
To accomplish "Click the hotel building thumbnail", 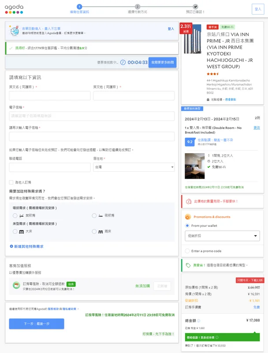I will [193, 39].
